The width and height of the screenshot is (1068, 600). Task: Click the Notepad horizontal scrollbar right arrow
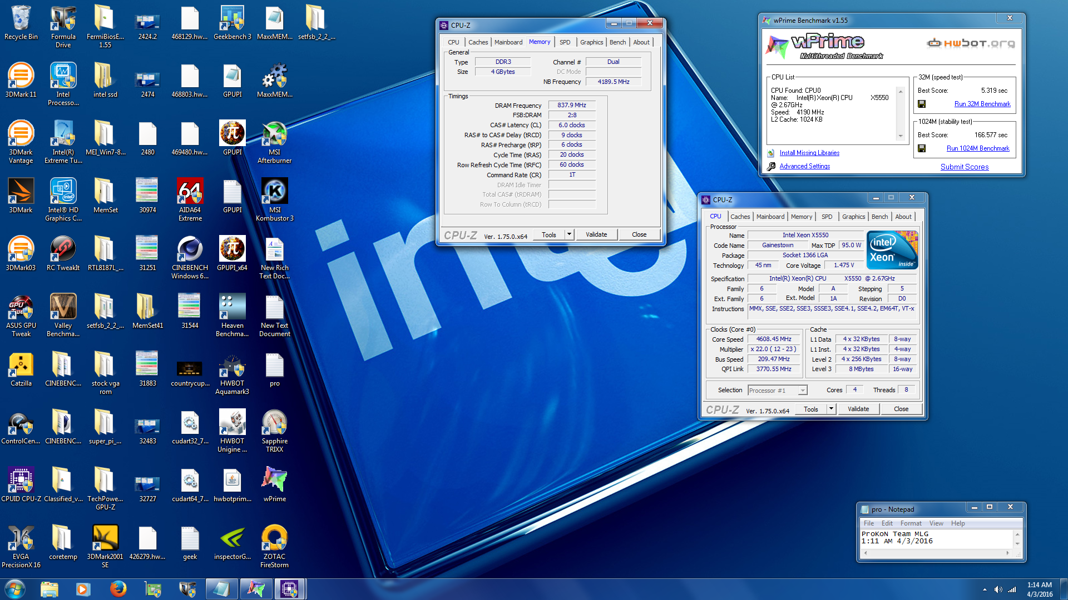tap(1007, 553)
